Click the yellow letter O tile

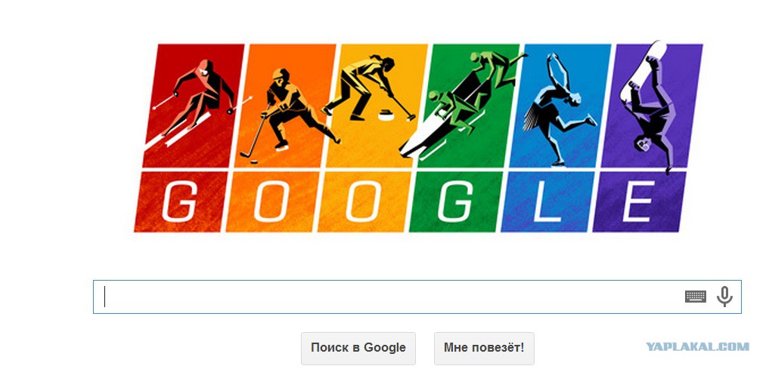point(364,201)
